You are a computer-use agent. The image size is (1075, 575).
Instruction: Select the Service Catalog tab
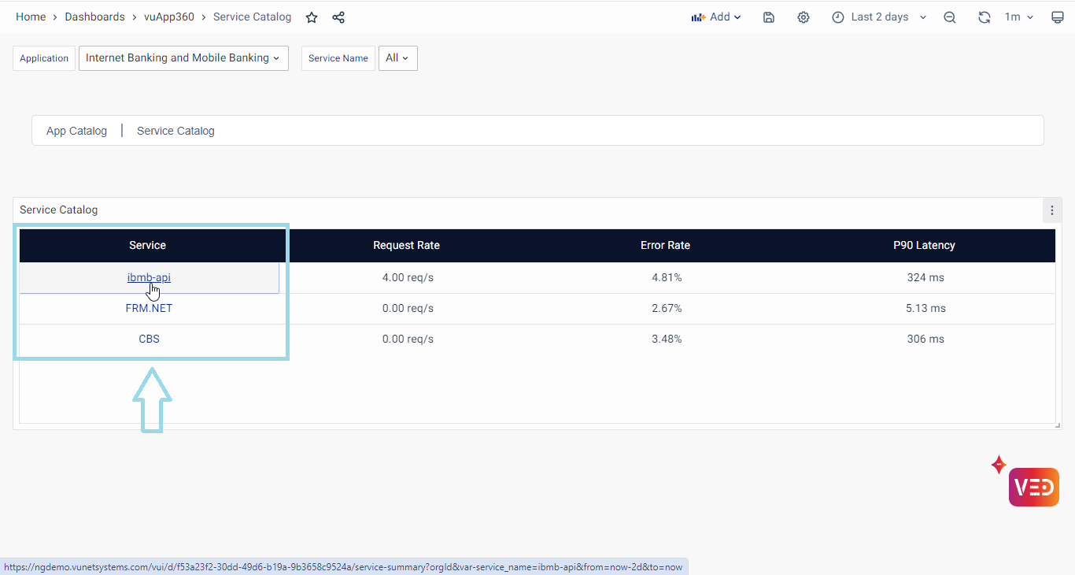175,131
